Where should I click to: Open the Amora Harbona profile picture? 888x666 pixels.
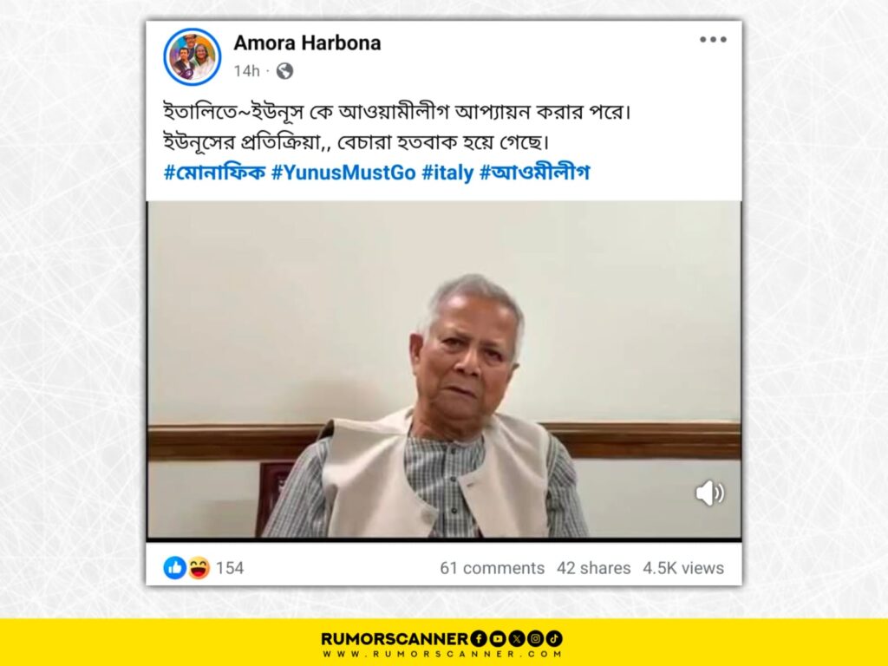click(x=192, y=56)
